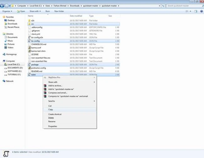
Task: Select the CHANGELOG.md file
Action: (x=74, y=44)
